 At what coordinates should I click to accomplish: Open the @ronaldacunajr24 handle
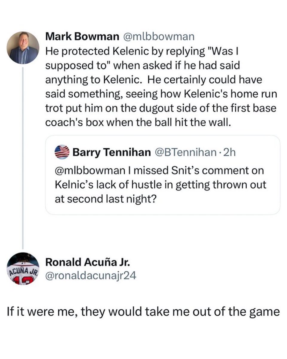[x=91, y=276]
